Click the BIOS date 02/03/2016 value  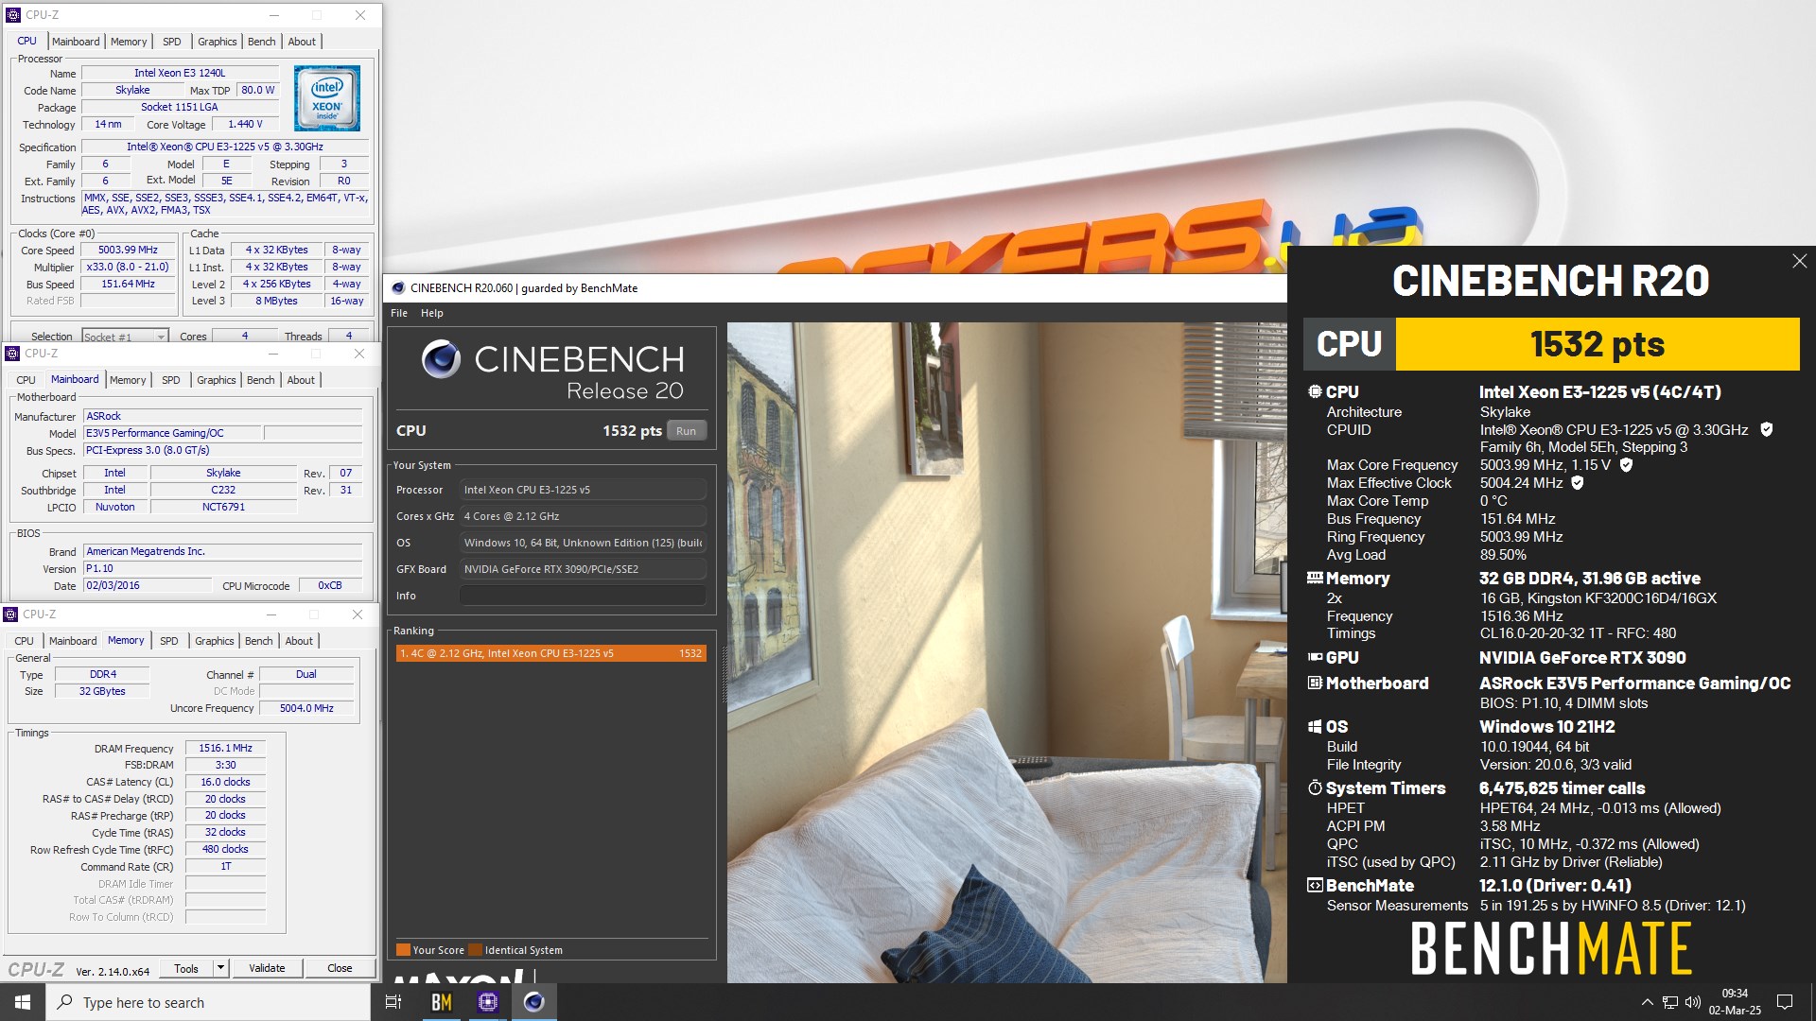click(148, 586)
